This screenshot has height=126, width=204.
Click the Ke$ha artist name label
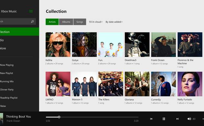[x=49, y=60]
